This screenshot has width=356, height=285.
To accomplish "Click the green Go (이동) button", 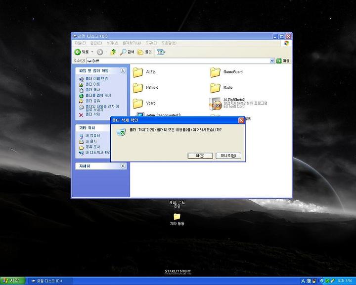I will click(x=283, y=61).
